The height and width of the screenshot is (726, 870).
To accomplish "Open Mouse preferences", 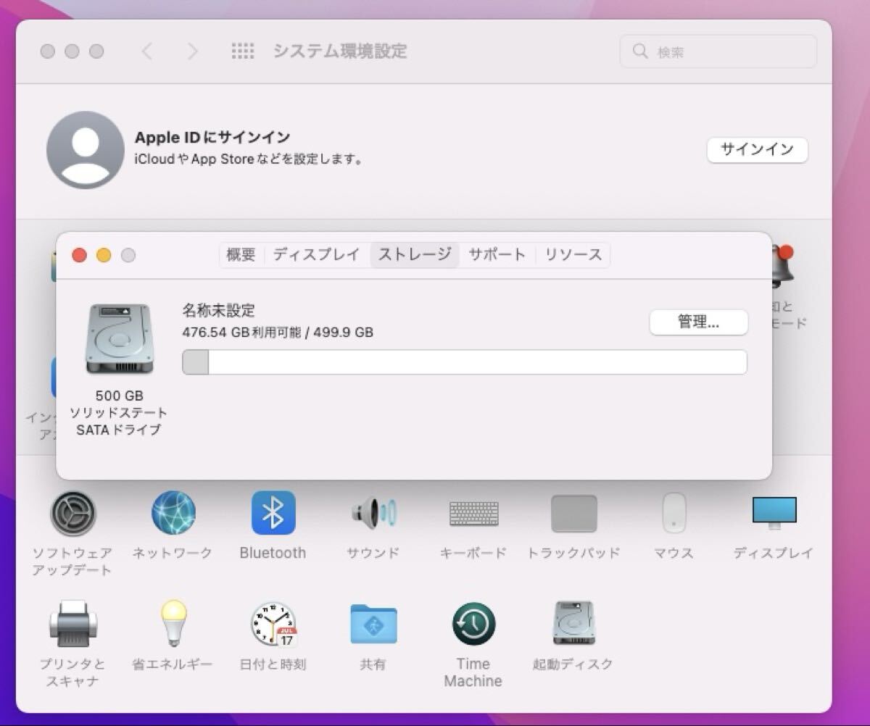I will (x=674, y=514).
